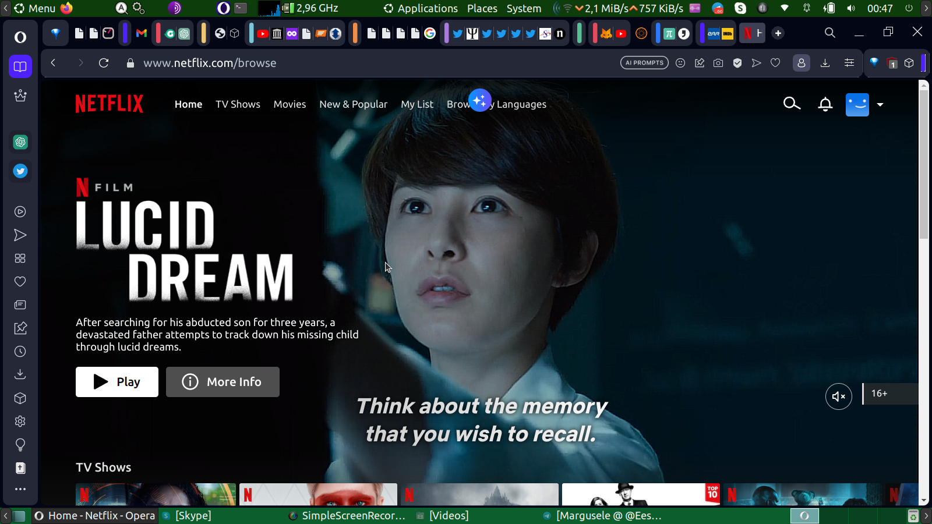Open My Flow in Opera sidebar
Screen dimensions: 932x524
click(x=20, y=235)
